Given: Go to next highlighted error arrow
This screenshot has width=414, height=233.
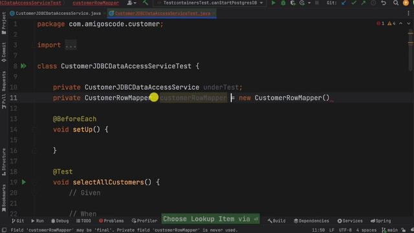Looking at the screenshot, I should tap(408, 23).
